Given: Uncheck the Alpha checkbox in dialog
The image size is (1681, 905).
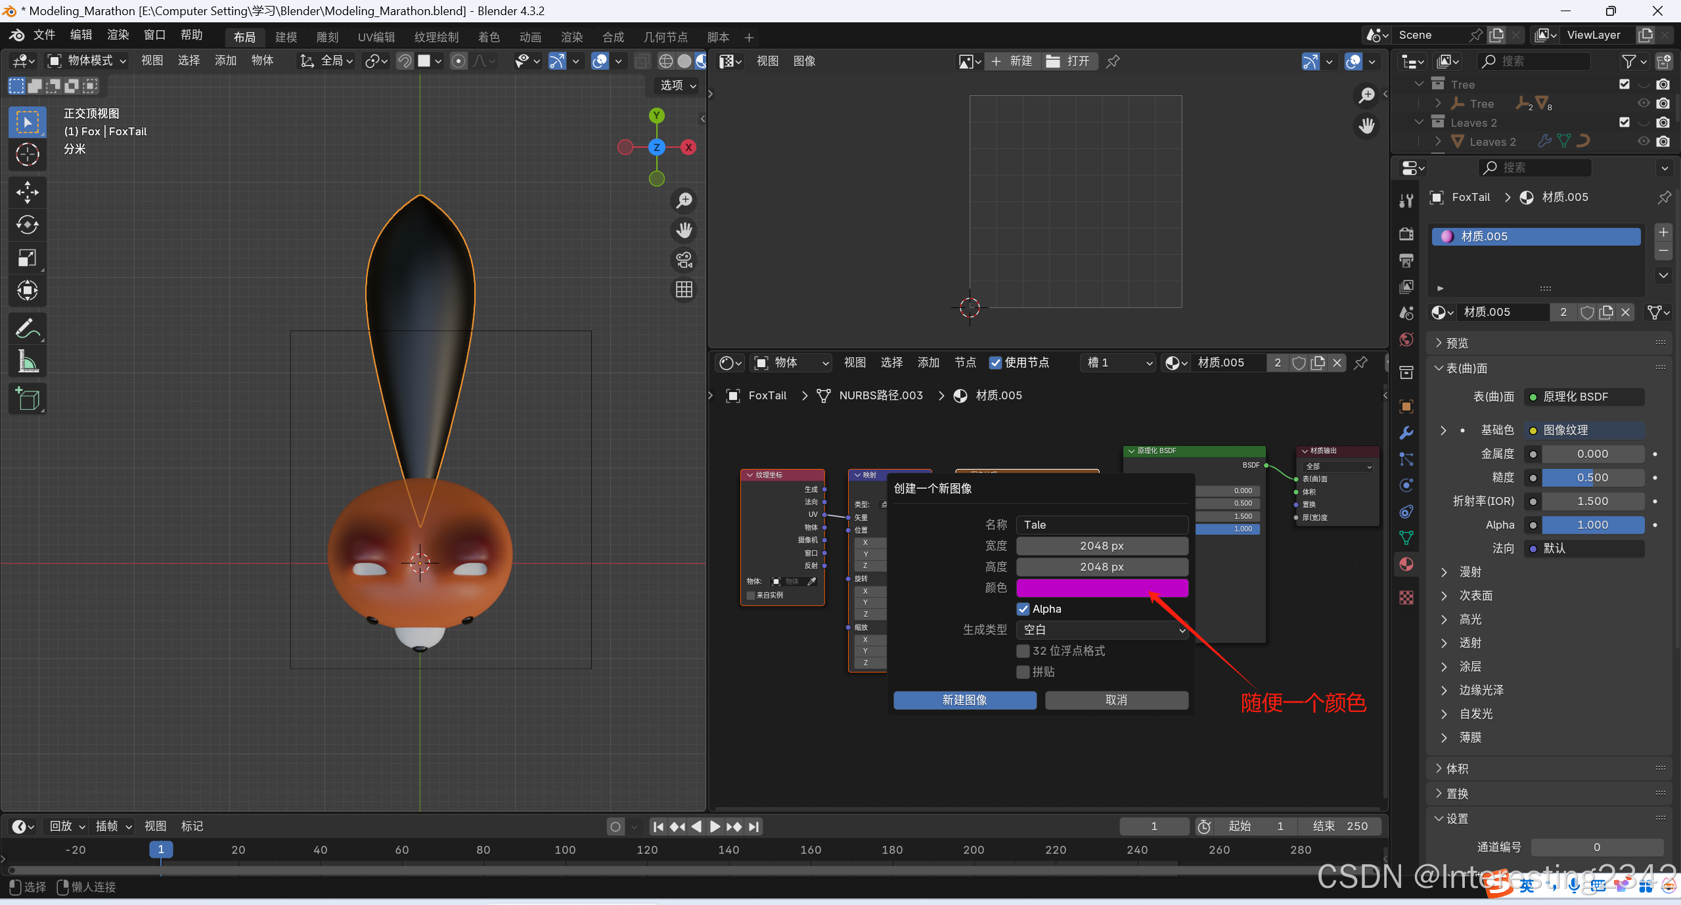Looking at the screenshot, I should tap(1023, 609).
